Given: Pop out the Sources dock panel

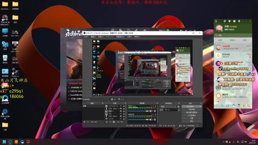Looking at the screenshot, I should 125,103.
